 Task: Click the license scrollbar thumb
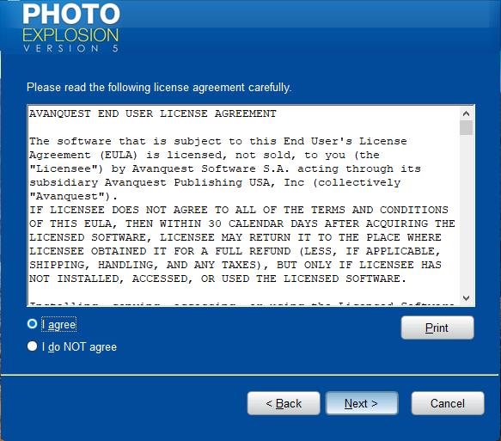(x=466, y=128)
